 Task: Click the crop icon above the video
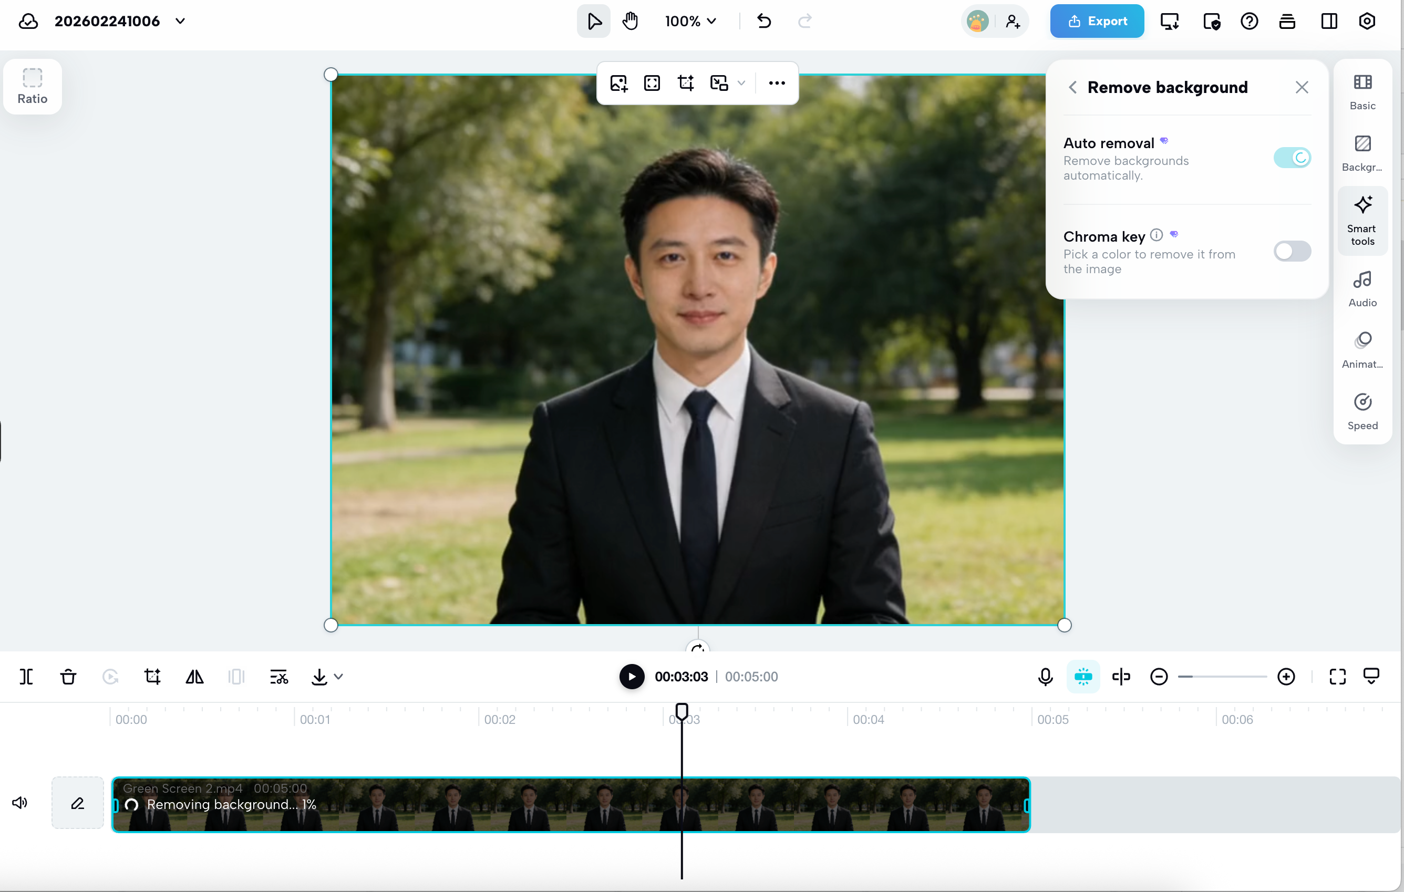click(686, 83)
